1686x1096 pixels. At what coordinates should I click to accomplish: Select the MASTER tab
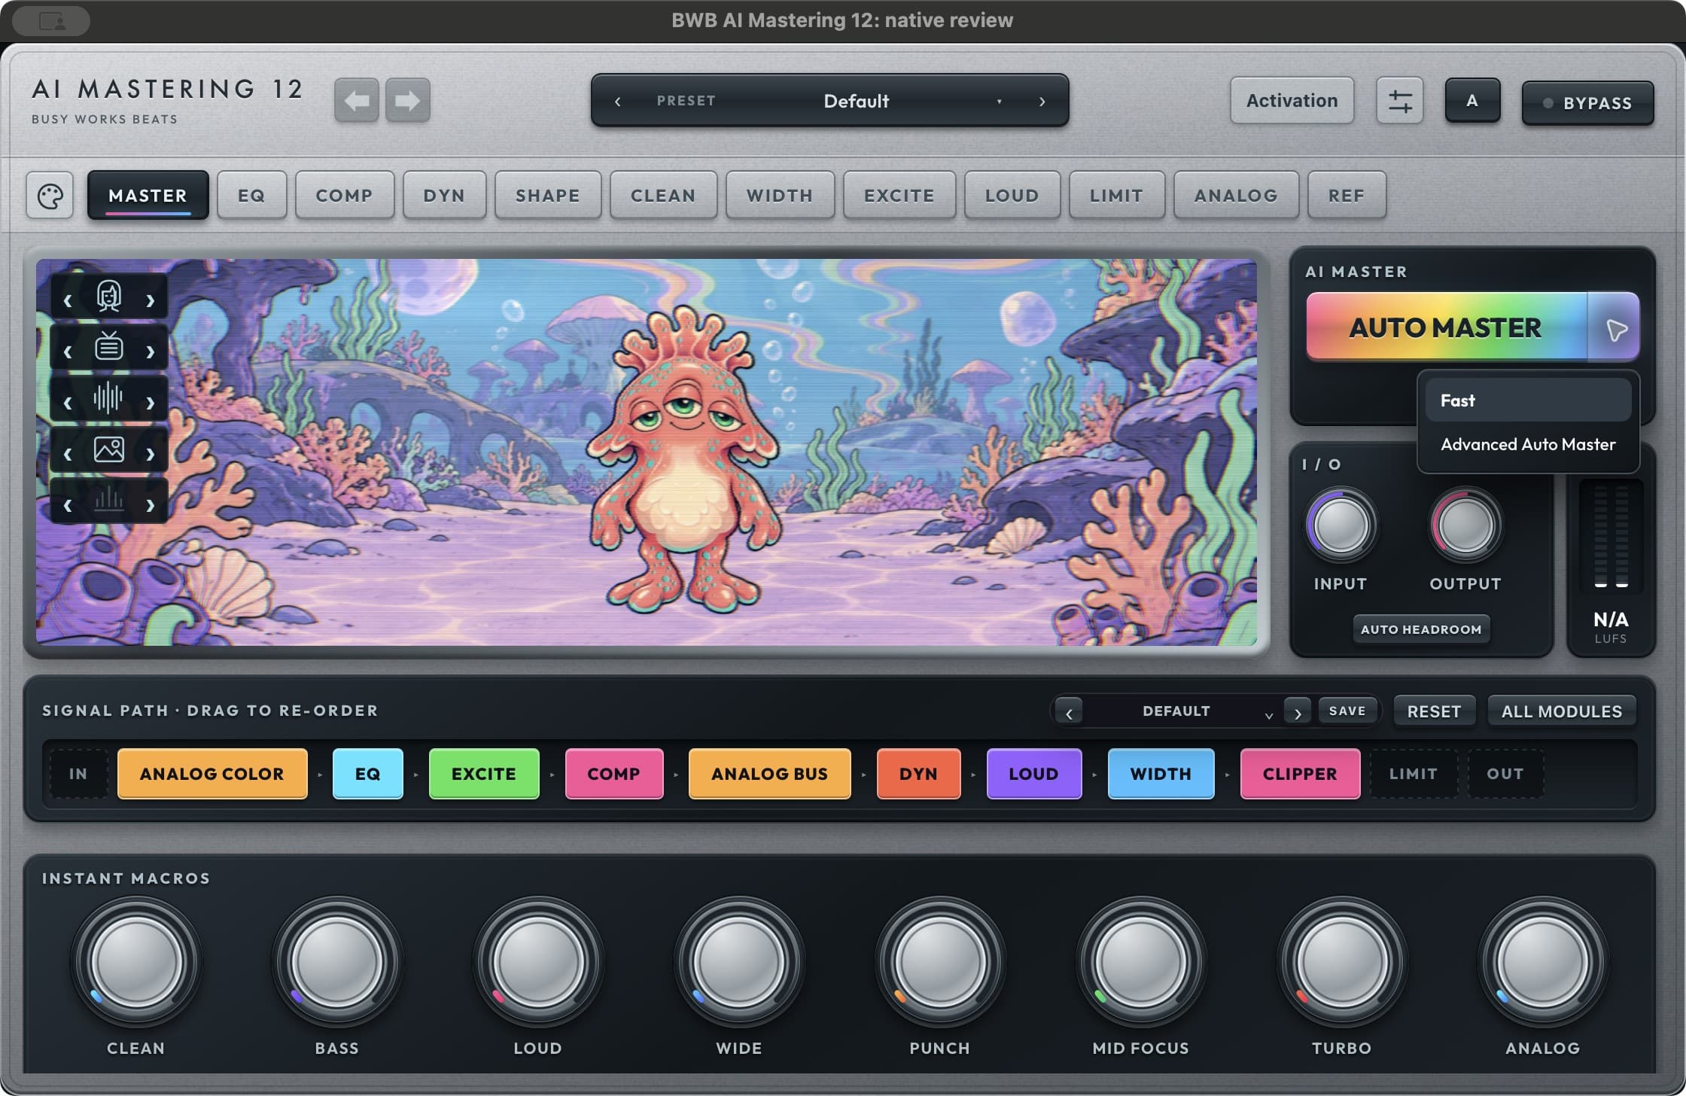[x=148, y=196]
